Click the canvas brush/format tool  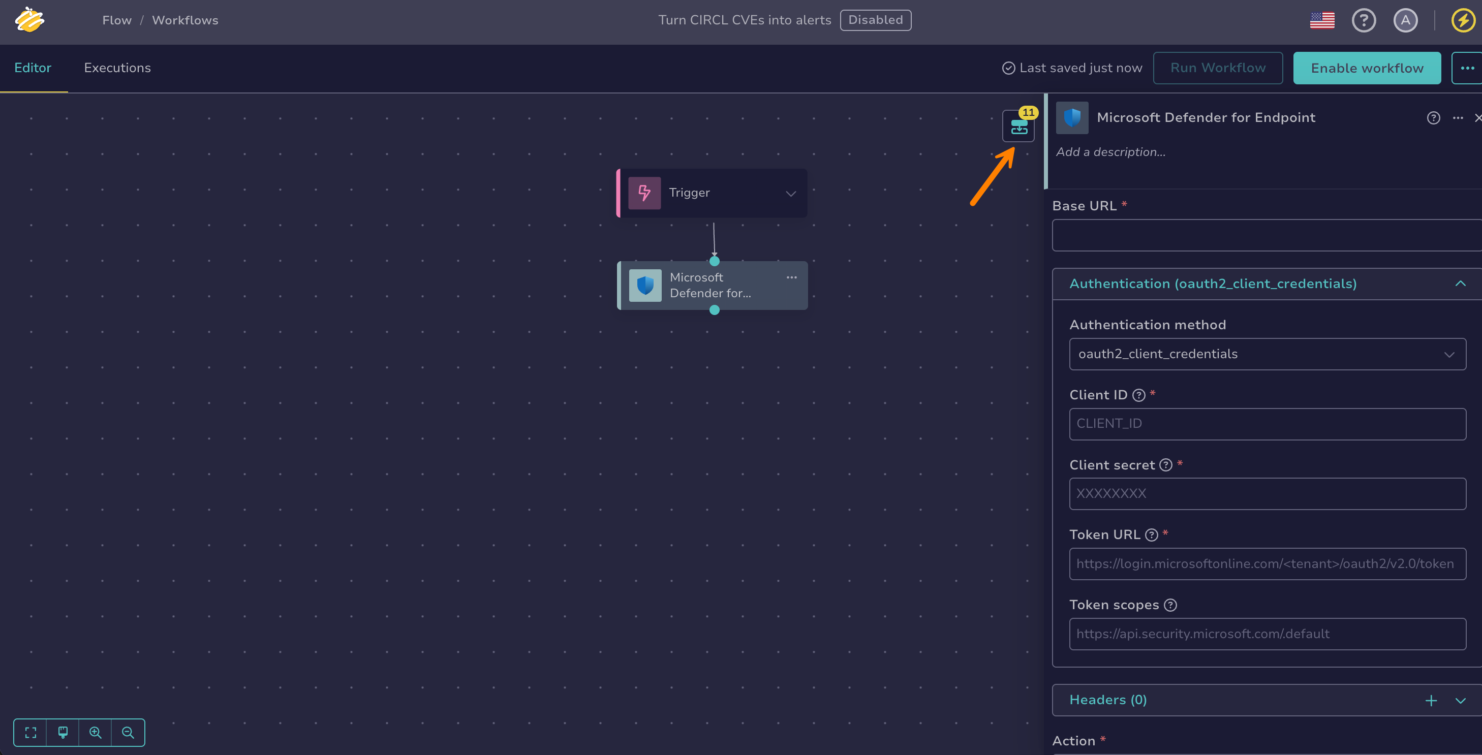point(63,733)
